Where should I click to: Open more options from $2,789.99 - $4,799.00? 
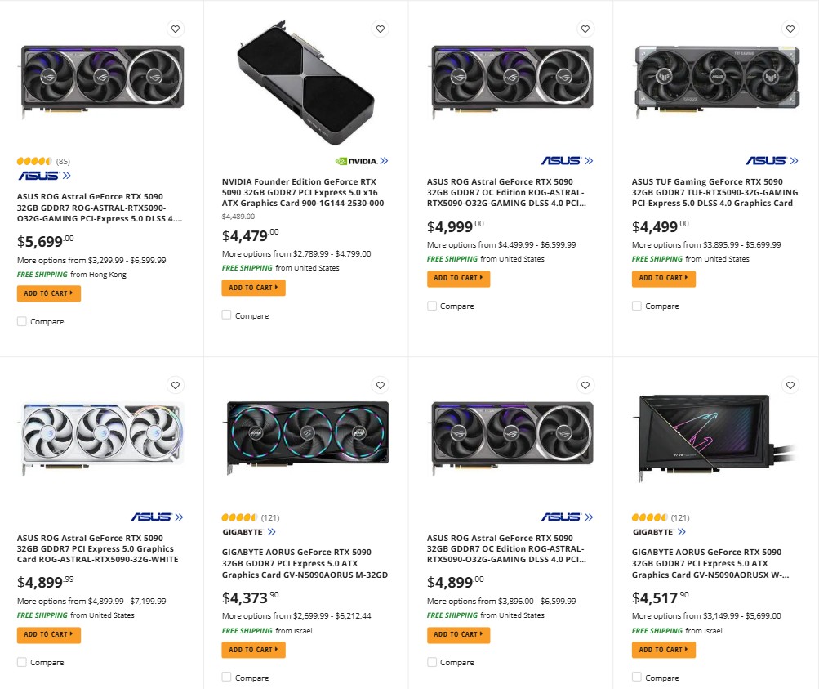(x=296, y=253)
